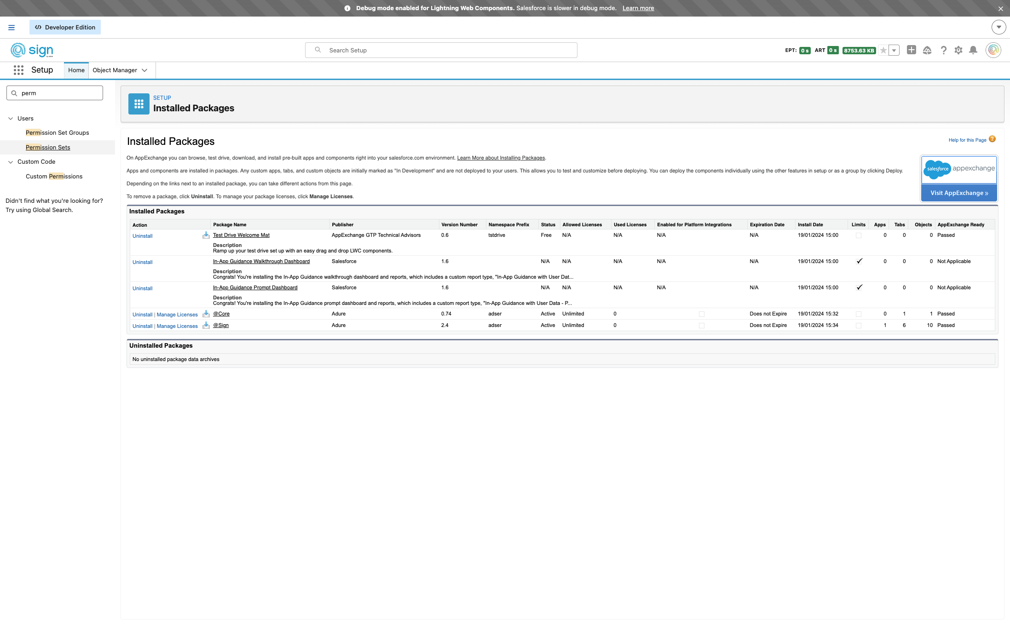Image resolution: width=1010 pixels, height=625 pixels.
Task: Open the favorites list dropdown arrow
Action: click(894, 51)
